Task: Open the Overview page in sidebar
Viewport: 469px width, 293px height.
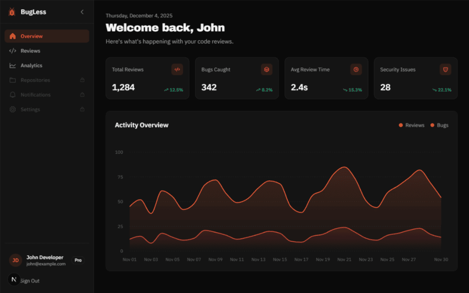Action: pos(32,36)
